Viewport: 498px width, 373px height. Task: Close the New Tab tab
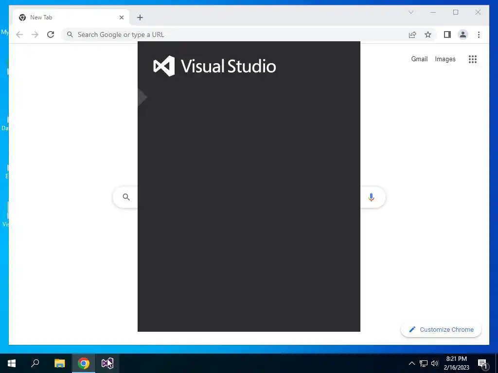point(121,17)
